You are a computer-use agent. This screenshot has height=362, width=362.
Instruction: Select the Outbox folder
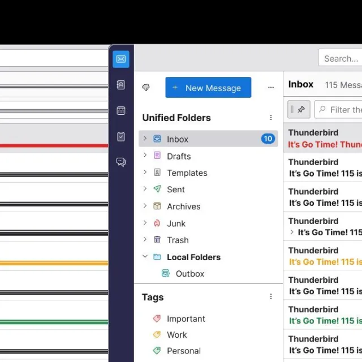click(x=208, y=274)
